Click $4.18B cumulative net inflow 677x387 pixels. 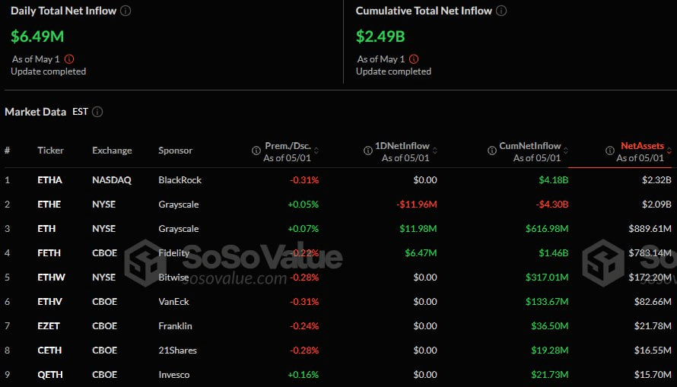[x=553, y=180]
